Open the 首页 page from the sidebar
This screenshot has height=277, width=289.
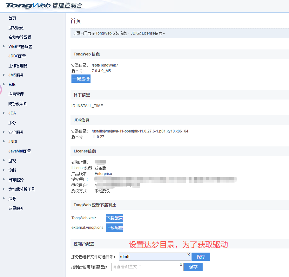coord(12,18)
